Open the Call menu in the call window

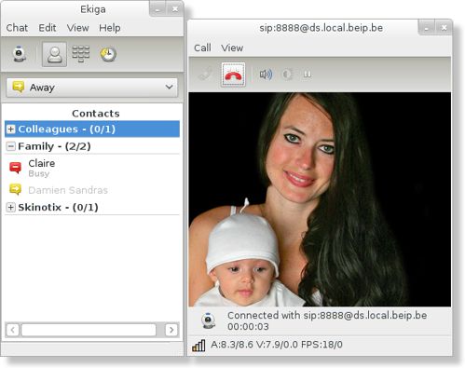coord(202,48)
